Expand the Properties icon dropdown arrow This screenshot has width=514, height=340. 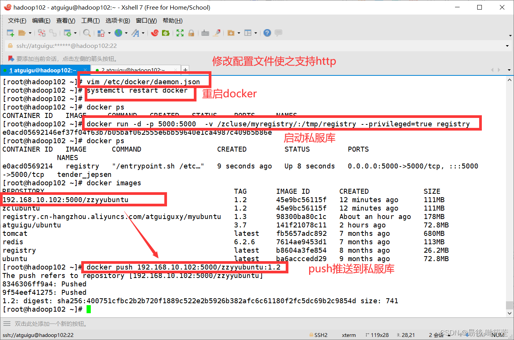pos(75,33)
